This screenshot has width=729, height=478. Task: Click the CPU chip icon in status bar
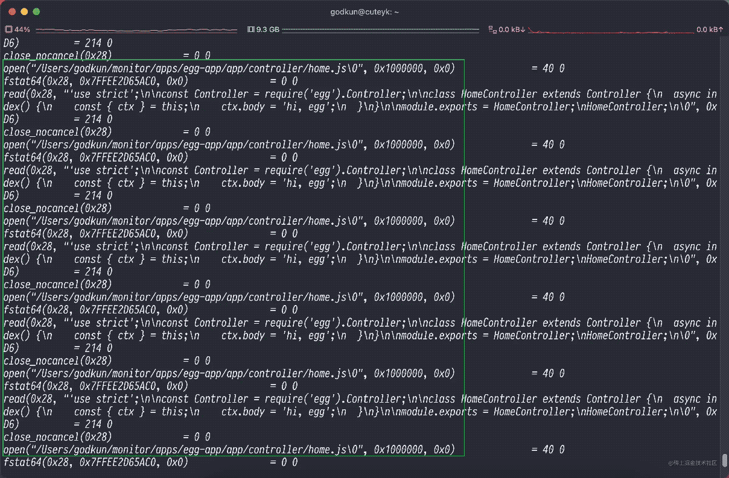(9, 30)
